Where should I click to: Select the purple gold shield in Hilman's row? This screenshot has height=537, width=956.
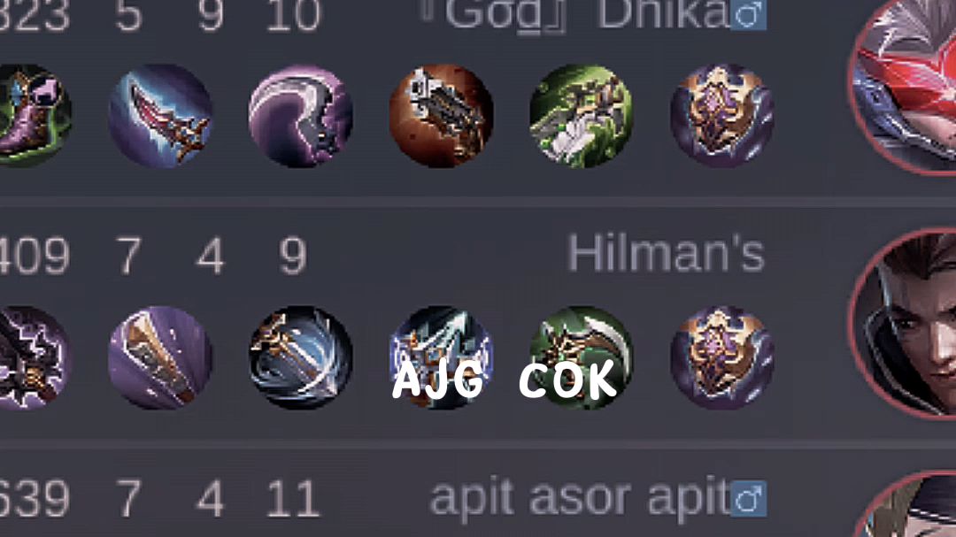pos(722,357)
